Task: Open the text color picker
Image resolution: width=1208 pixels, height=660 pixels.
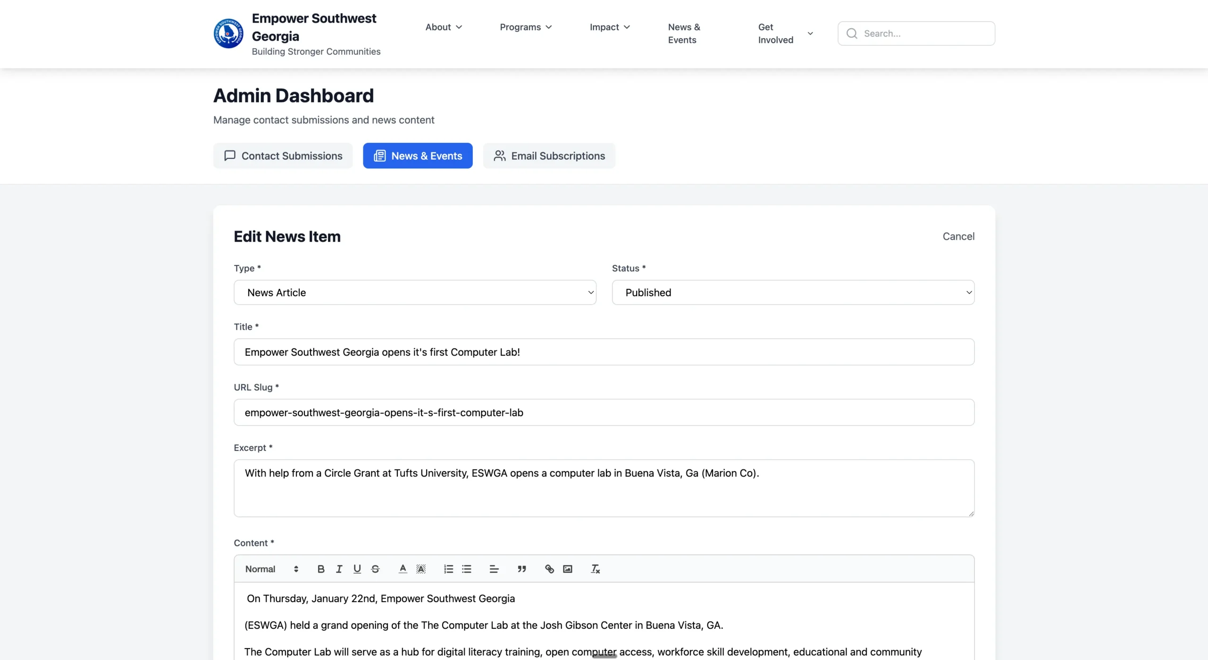Action: click(x=403, y=569)
